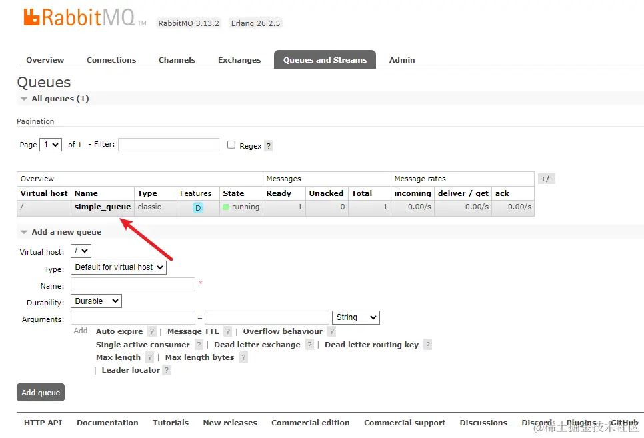Click the Single active consumer link

[143, 345]
